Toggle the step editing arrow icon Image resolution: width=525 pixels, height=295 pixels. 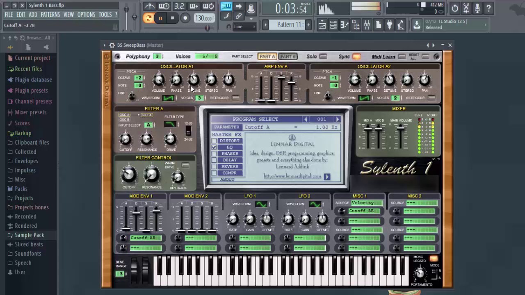(239, 6)
